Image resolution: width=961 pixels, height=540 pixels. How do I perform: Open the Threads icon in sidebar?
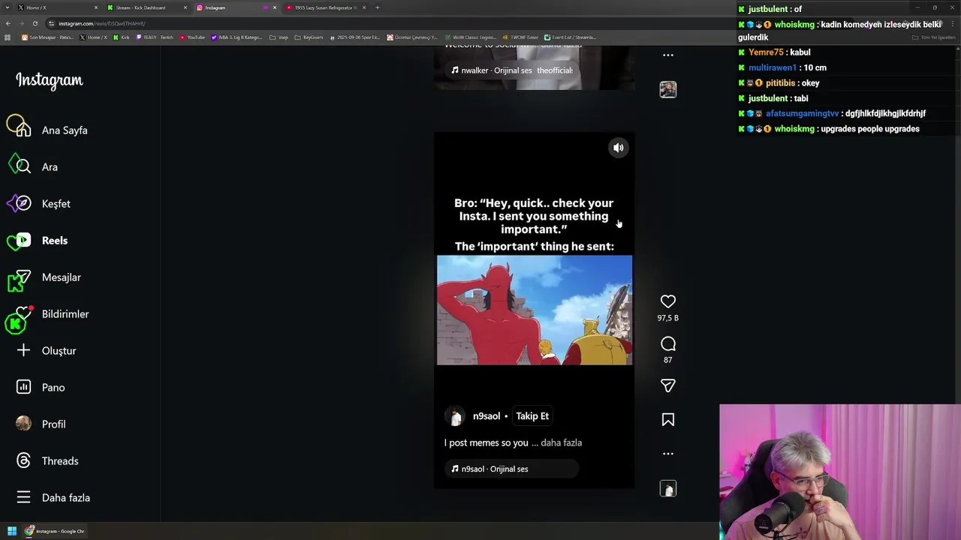tap(23, 461)
